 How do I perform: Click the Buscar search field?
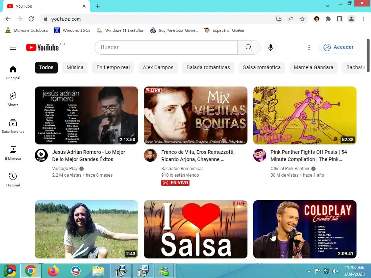pos(166,47)
